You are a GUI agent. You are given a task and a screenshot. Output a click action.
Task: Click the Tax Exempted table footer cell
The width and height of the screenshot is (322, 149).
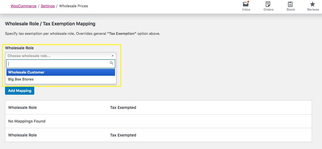click(x=123, y=135)
